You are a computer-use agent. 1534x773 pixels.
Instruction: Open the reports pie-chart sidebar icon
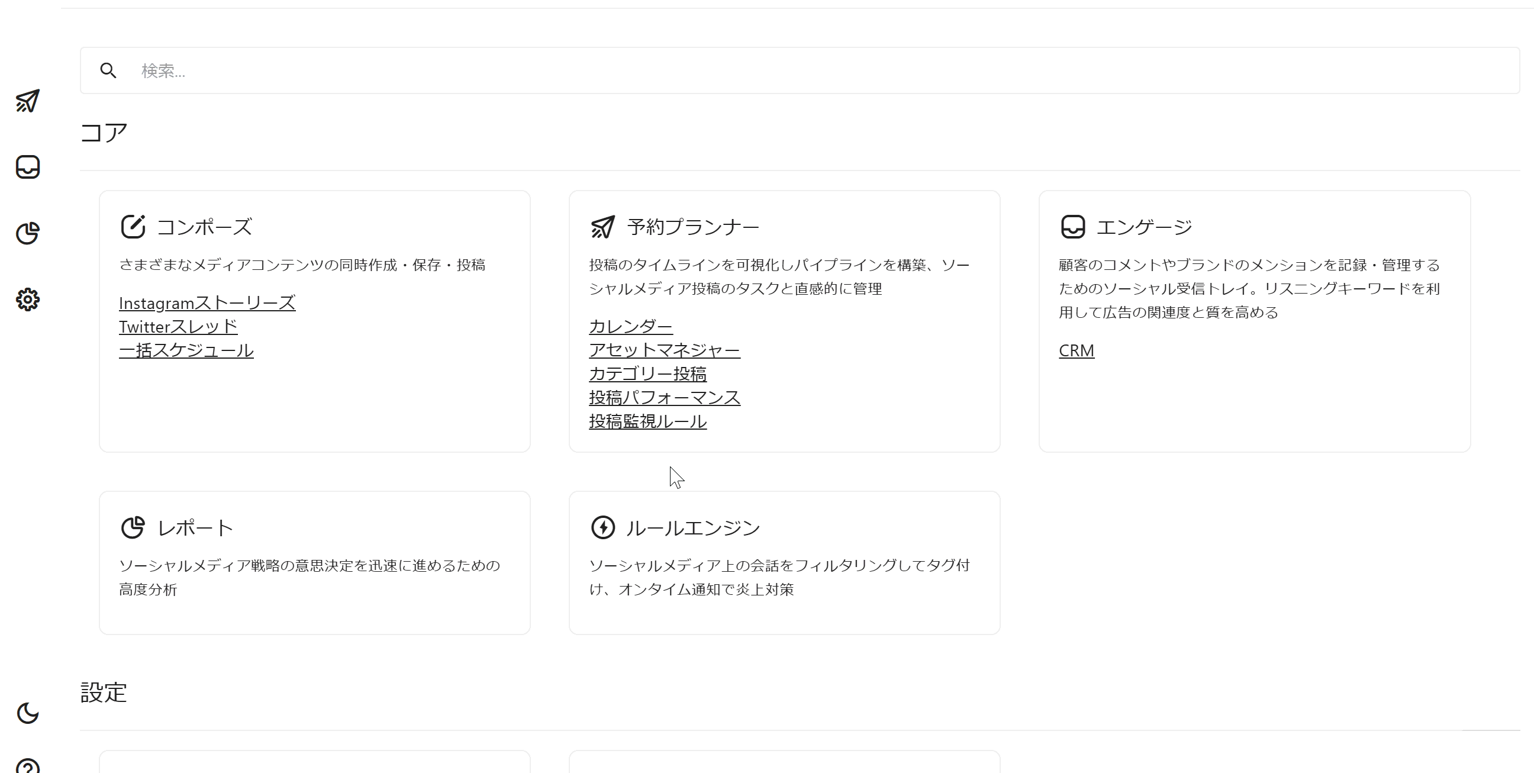[x=27, y=233]
